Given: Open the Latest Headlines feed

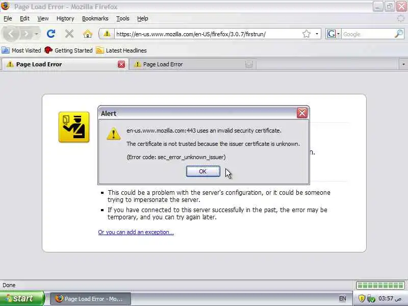Looking at the screenshot, I should tap(121, 50).
